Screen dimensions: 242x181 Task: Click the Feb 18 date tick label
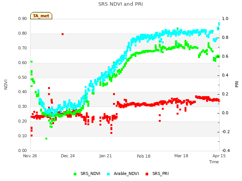coord(144,156)
